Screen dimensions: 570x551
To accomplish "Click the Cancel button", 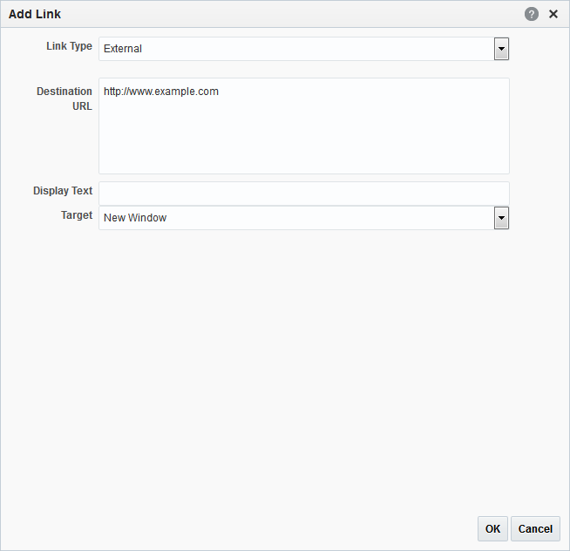I will coord(535,529).
